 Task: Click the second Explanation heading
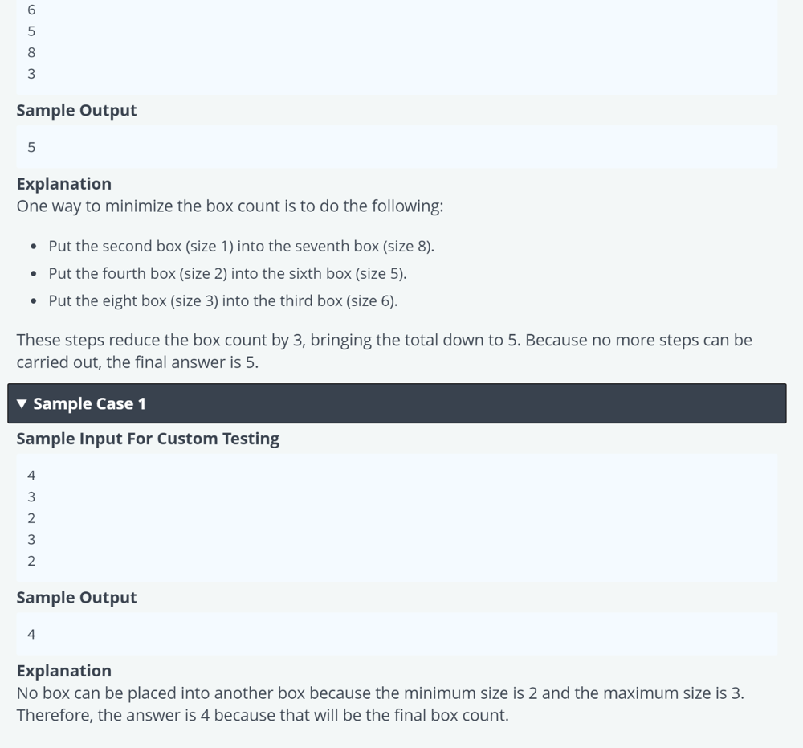point(64,671)
